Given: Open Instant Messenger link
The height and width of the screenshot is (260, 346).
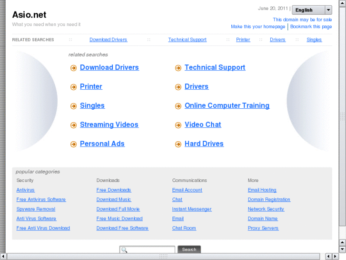Looking at the screenshot, I should tap(192, 209).
